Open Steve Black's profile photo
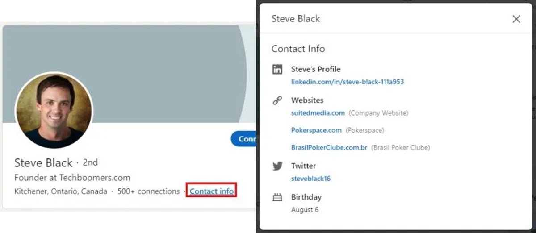536x233 pixels. tap(54, 110)
